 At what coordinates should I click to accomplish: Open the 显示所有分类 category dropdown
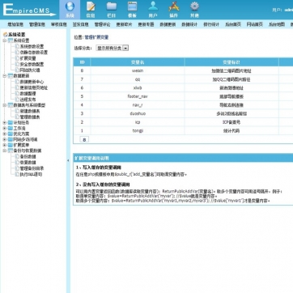[113, 49]
